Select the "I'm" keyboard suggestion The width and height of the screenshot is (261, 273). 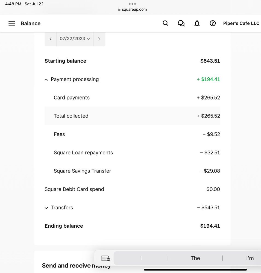click(x=250, y=258)
